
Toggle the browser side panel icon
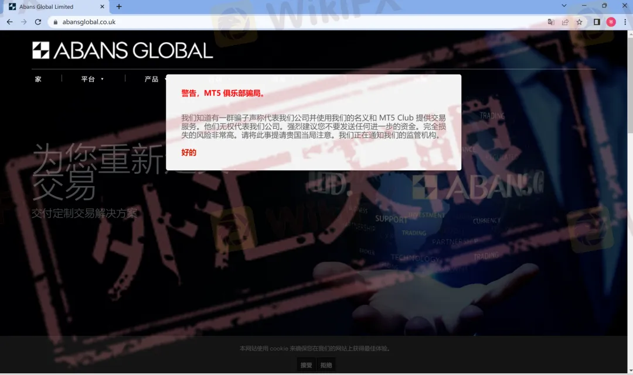(597, 22)
